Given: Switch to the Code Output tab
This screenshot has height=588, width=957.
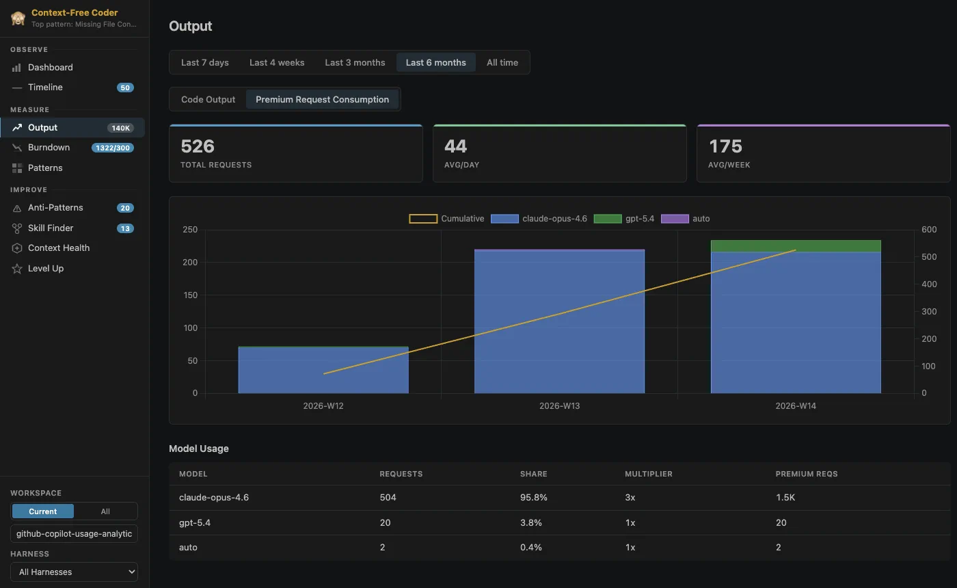Looking at the screenshot, I should click(x=208, y=99).
